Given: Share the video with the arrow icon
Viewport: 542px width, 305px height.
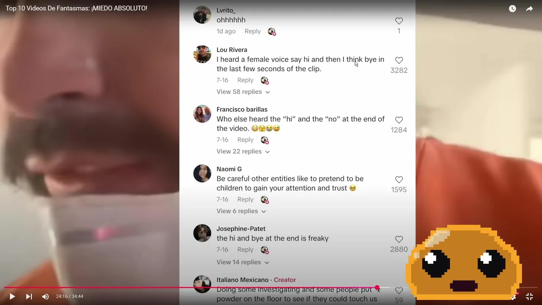Looking at the screenshot, I should 529,8.
